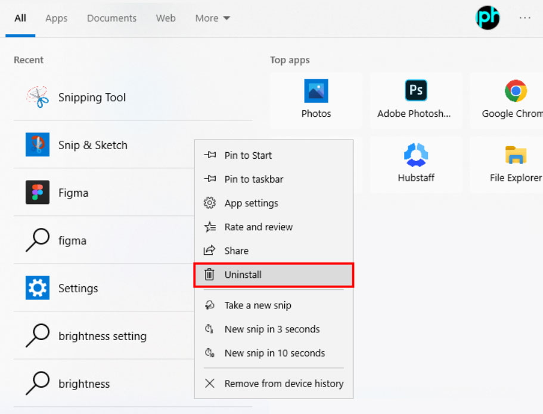Image resolution: width=543 pixels, height=414 pixels.
Task: Select Rate and review menu entry
Action: tap(274, 227)
